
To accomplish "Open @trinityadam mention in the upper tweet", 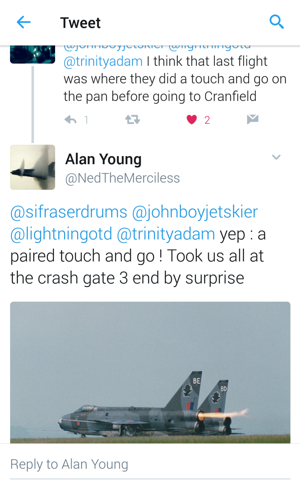I will point(103,62).
